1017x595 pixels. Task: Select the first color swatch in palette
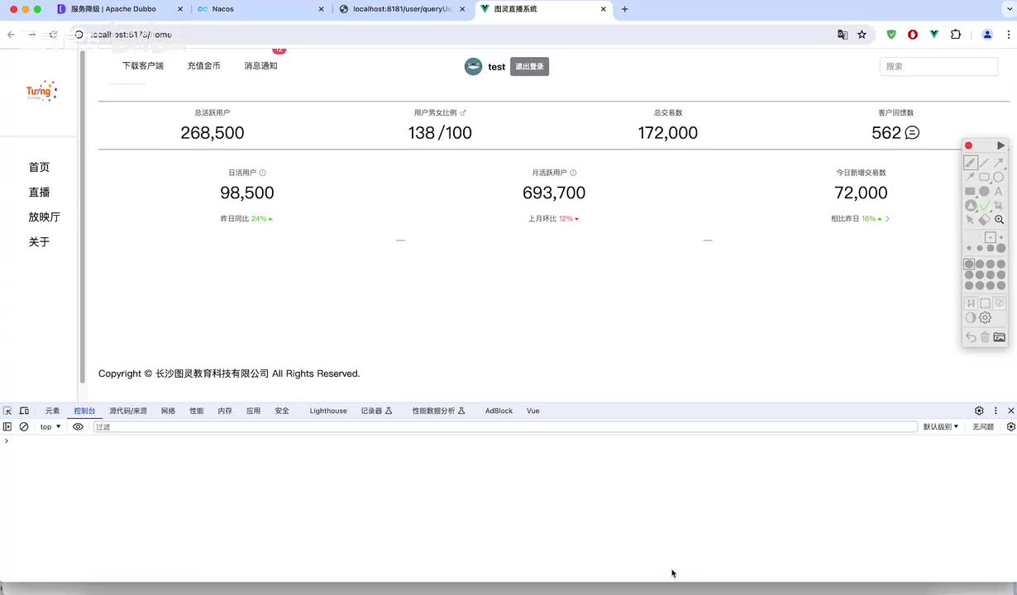point(969,264)
